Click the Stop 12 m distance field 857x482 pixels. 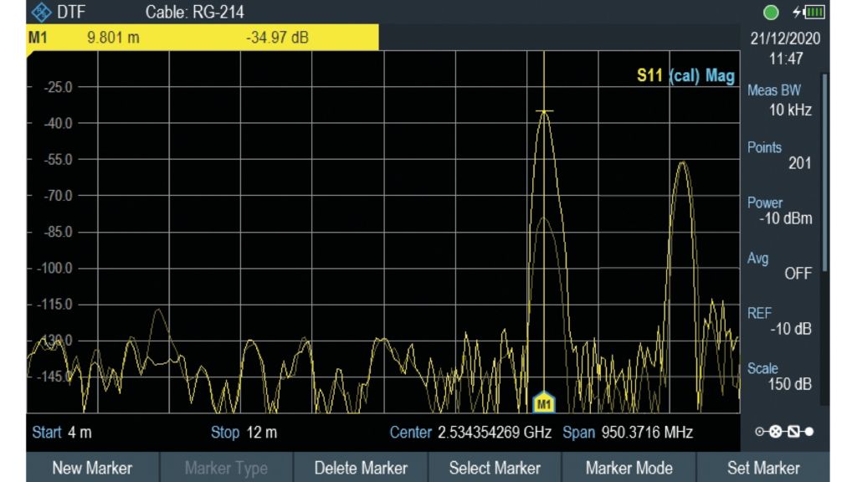click(244, 433)
